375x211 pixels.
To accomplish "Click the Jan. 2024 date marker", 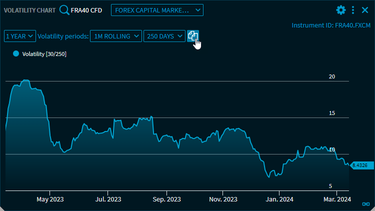I will pyautogui.click(x=279, y=199).
